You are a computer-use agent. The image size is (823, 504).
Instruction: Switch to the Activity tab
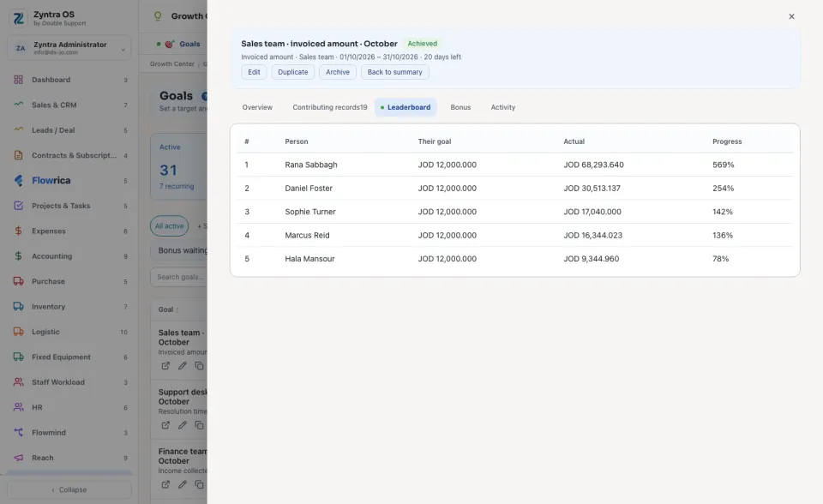point(503,107)
